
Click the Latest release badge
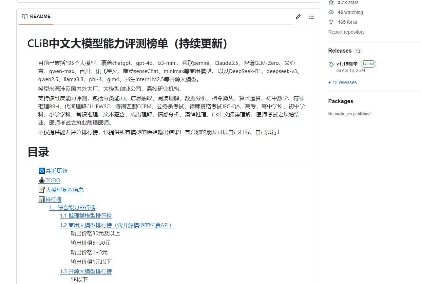point(368,64)
